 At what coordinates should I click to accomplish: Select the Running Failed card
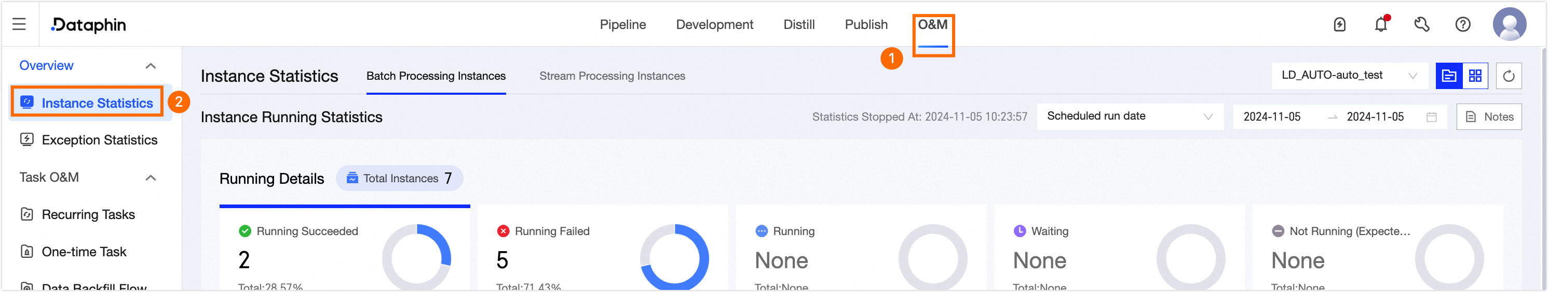(x=603, y=247)
